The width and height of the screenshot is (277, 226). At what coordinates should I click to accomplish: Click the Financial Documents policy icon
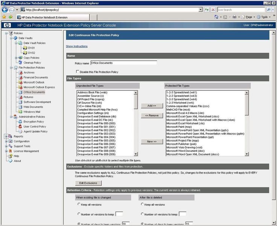20,78
